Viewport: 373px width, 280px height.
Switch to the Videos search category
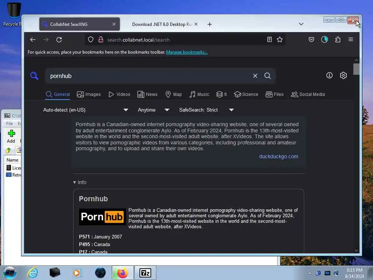tap(119, 94)
